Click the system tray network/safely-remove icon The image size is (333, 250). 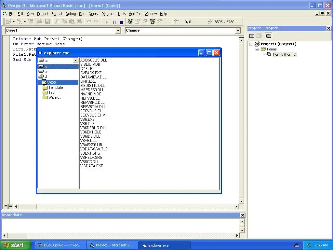click(309, 245)
